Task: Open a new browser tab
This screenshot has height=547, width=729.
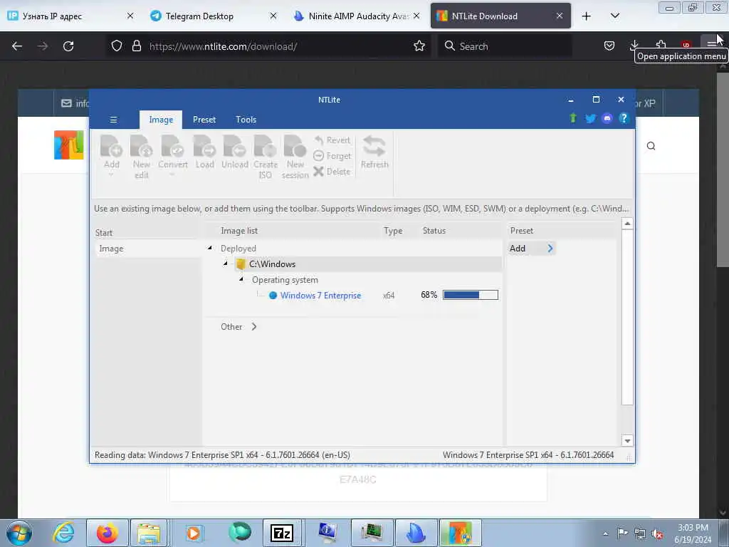Action: pos(587,16)
